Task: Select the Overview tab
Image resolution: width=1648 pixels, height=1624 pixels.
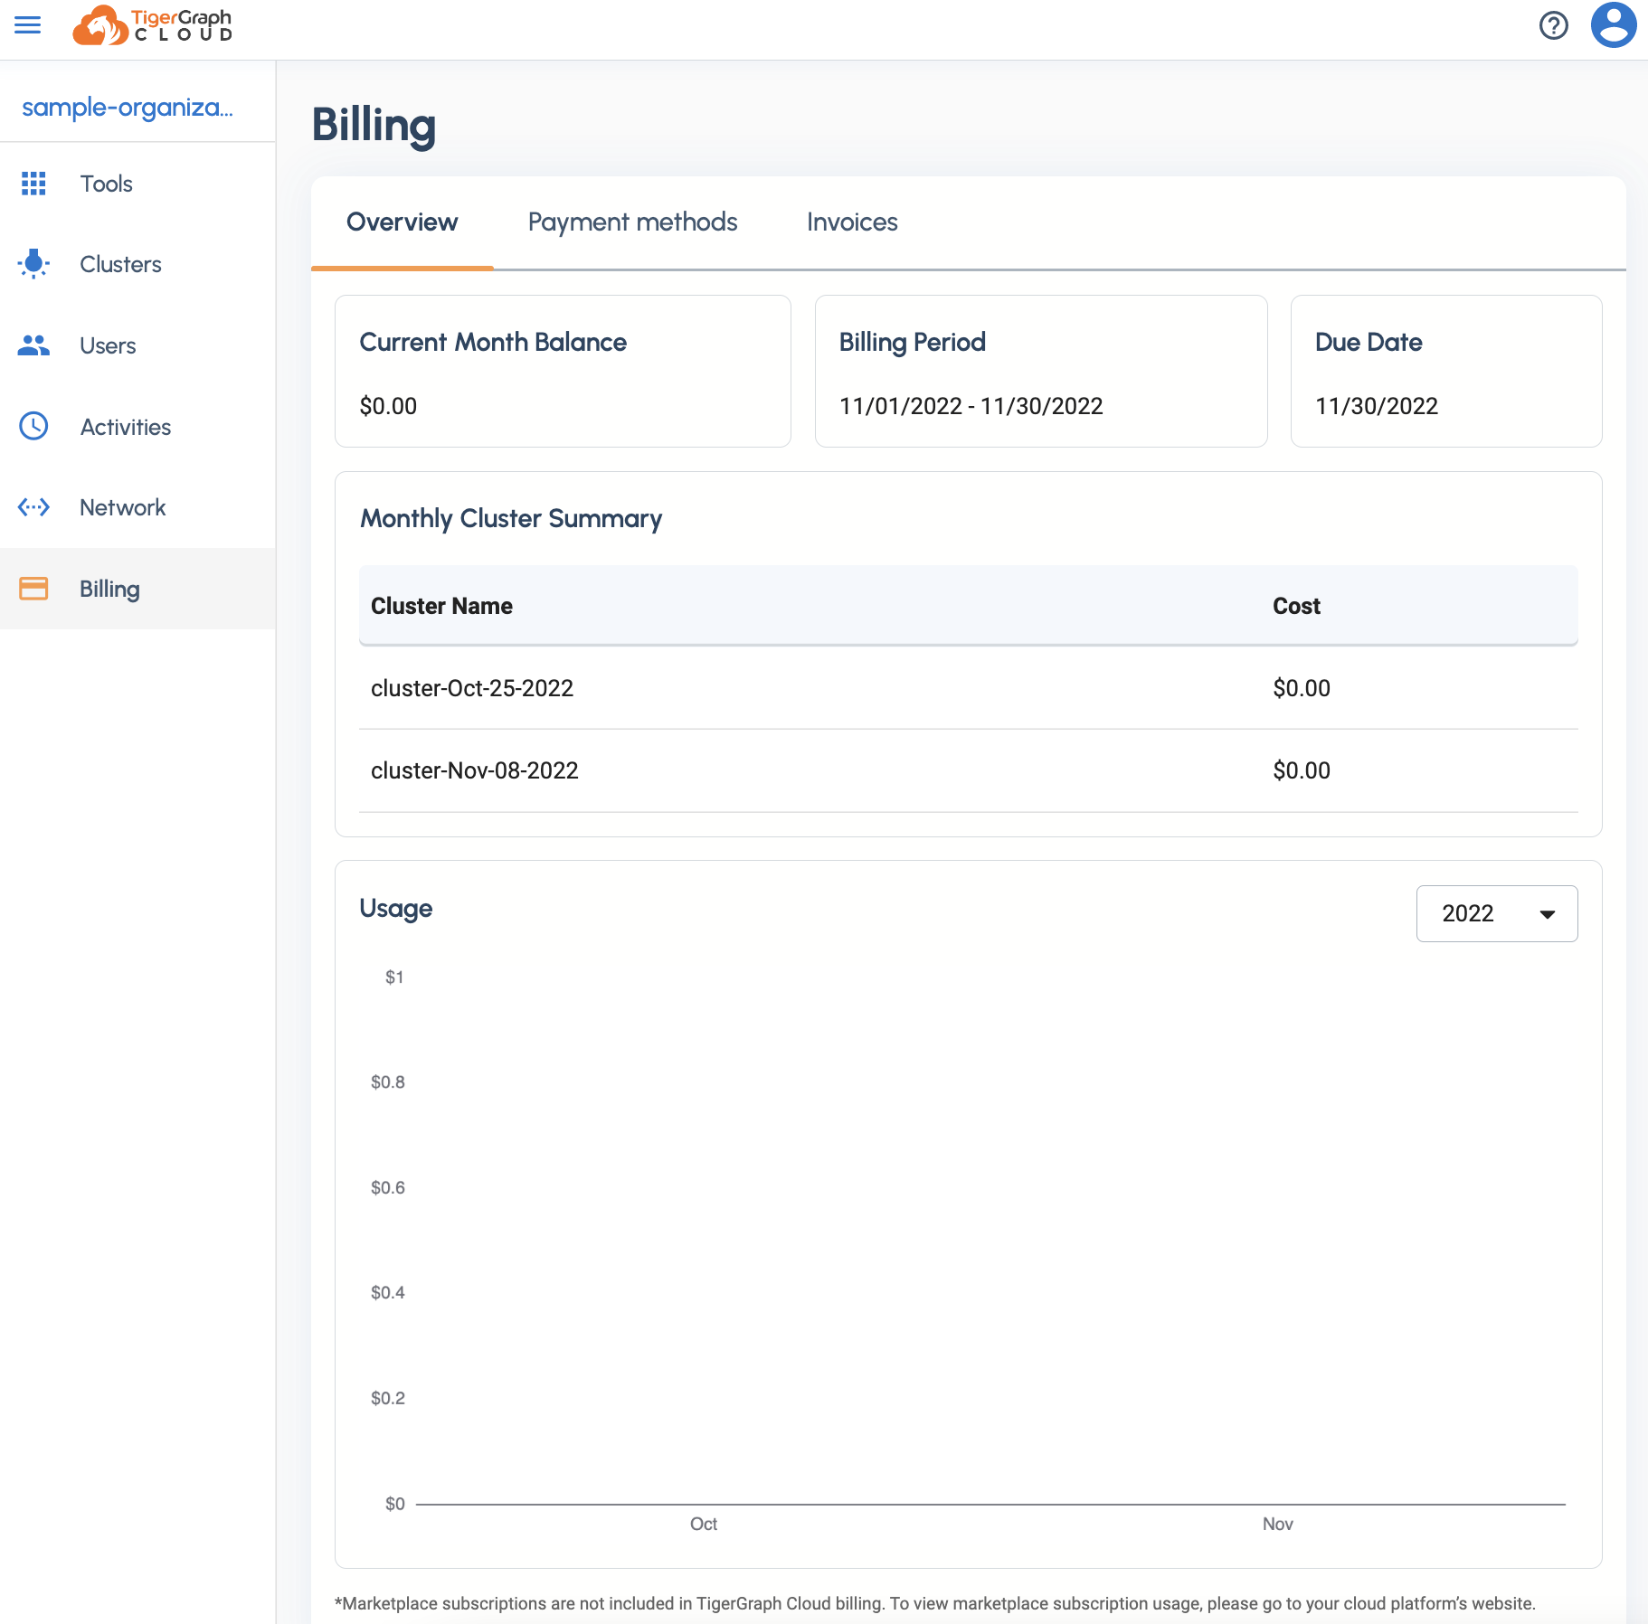Action: [x=402, y=222]
